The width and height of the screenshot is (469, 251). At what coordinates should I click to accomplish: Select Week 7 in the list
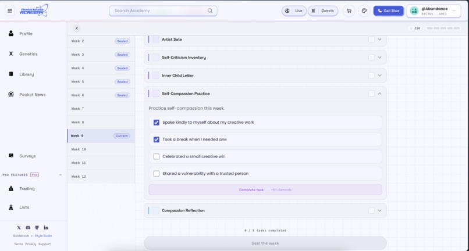click(x=101, y=109)
